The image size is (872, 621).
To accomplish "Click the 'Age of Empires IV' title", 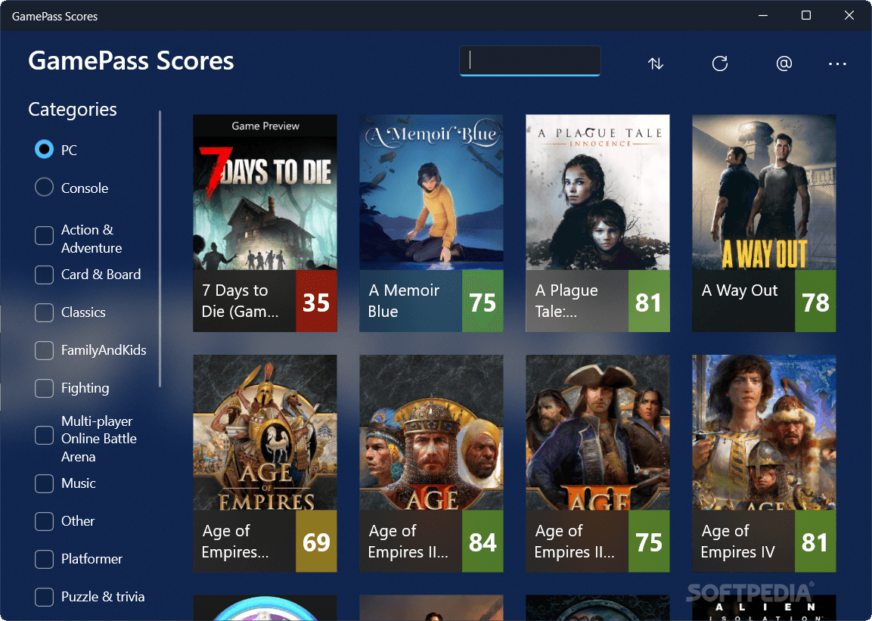I will point(737,541).
